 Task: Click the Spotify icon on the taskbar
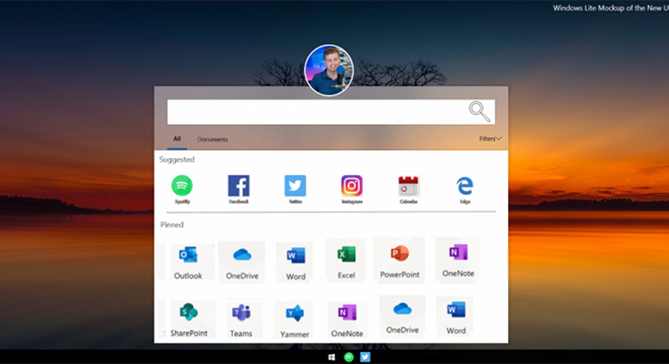[348, 357]
